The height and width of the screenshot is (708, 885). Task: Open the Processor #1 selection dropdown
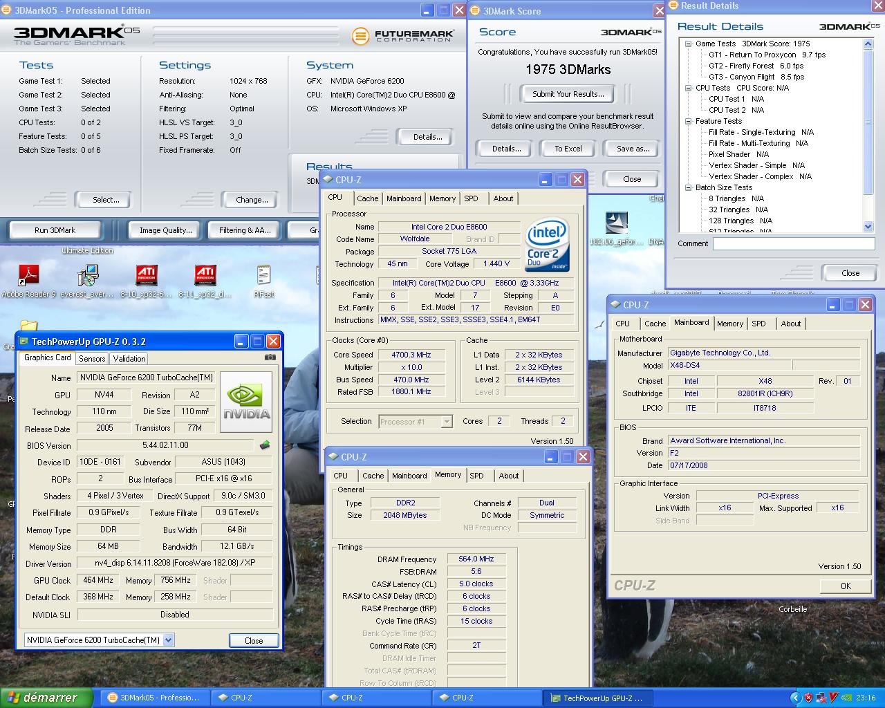point(447,421)
